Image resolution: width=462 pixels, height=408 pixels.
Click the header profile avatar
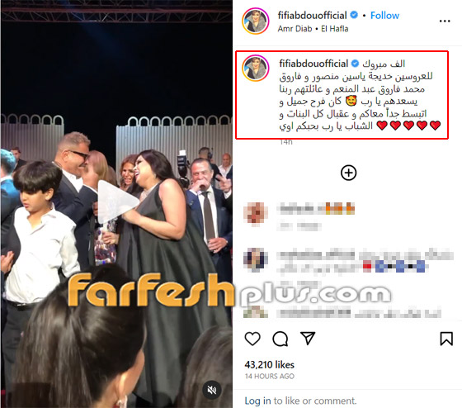tap(256, 21)
